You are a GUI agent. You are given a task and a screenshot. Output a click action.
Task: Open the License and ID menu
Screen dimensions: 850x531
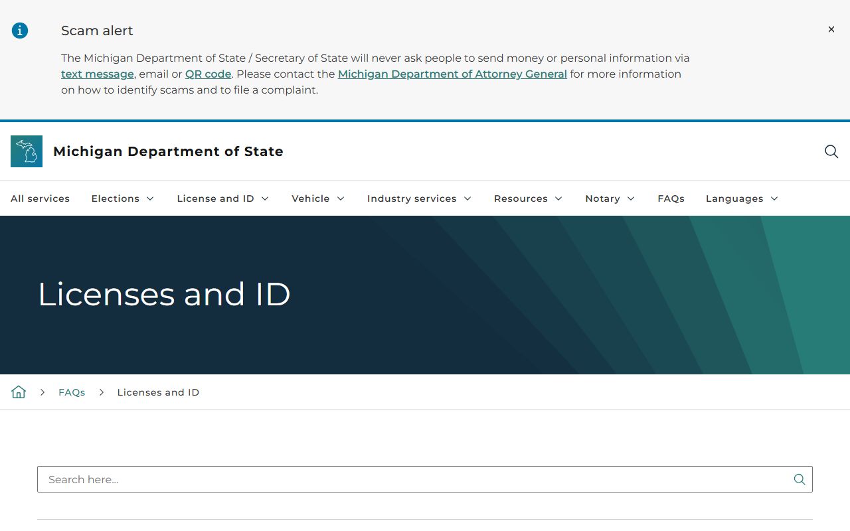[215, 198]
